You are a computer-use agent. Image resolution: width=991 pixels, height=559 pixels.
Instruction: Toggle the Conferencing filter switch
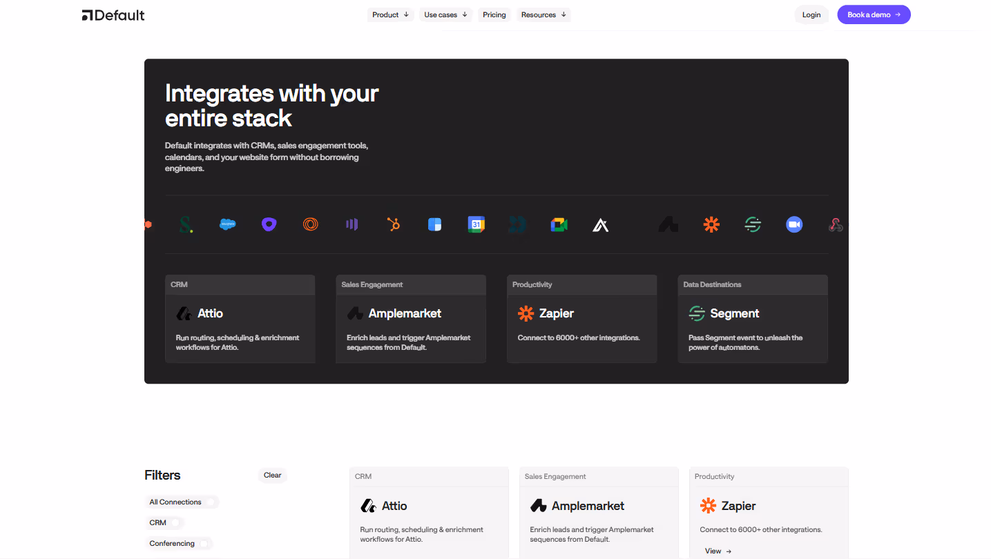[204, 543]
